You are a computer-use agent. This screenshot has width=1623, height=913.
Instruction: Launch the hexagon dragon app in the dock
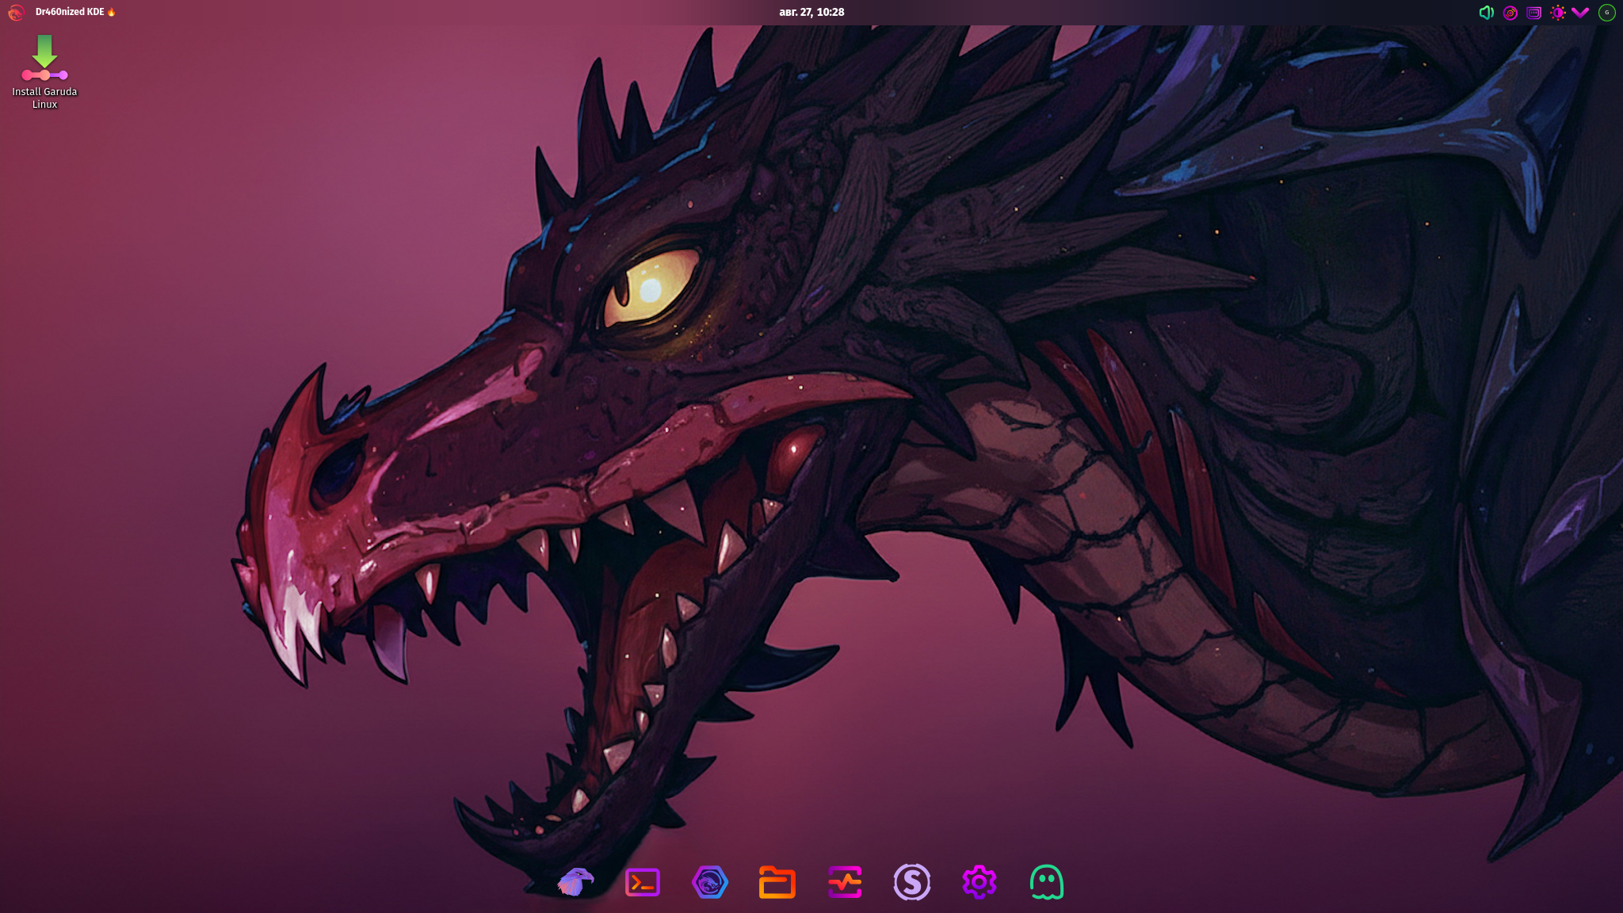710,882
